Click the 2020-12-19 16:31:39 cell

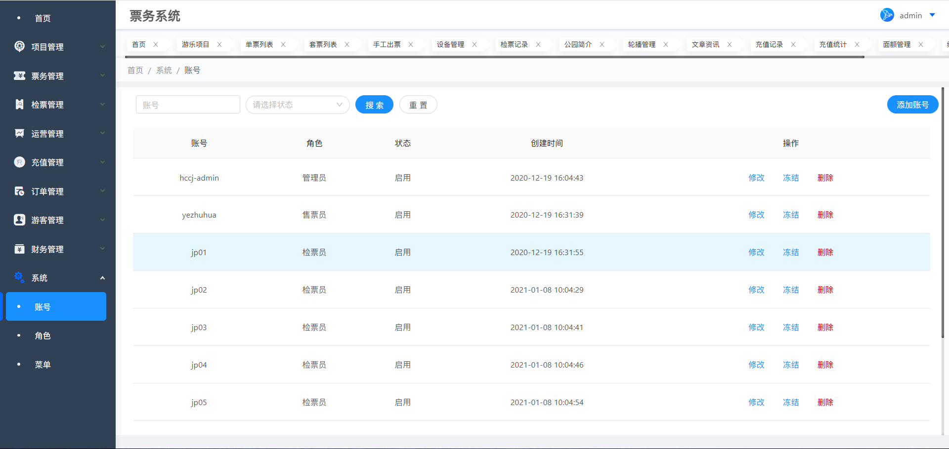[547, 215]
